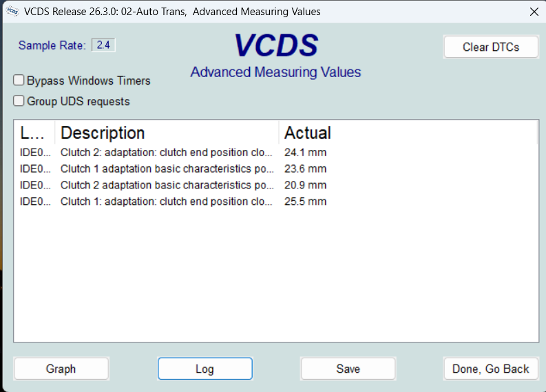Select the Clutch 1 end position row
Screen dimensions: 546x392
[276, 202]
